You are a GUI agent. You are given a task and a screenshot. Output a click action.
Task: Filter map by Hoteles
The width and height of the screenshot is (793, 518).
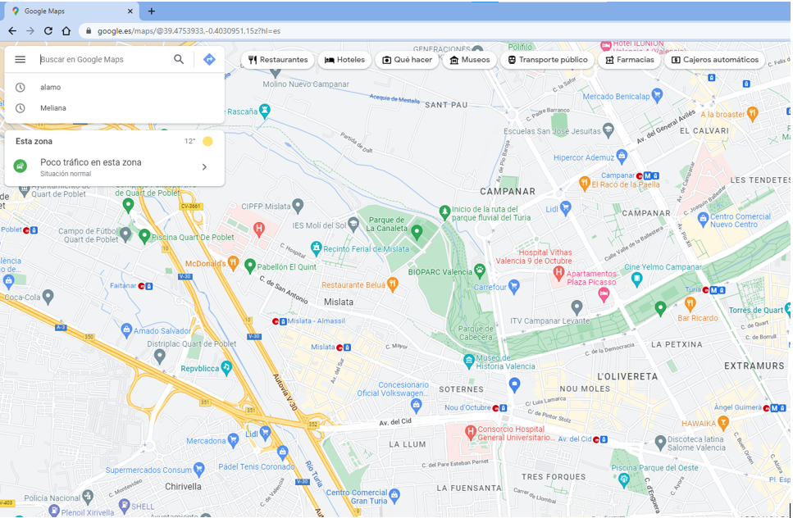coord(344,60)
